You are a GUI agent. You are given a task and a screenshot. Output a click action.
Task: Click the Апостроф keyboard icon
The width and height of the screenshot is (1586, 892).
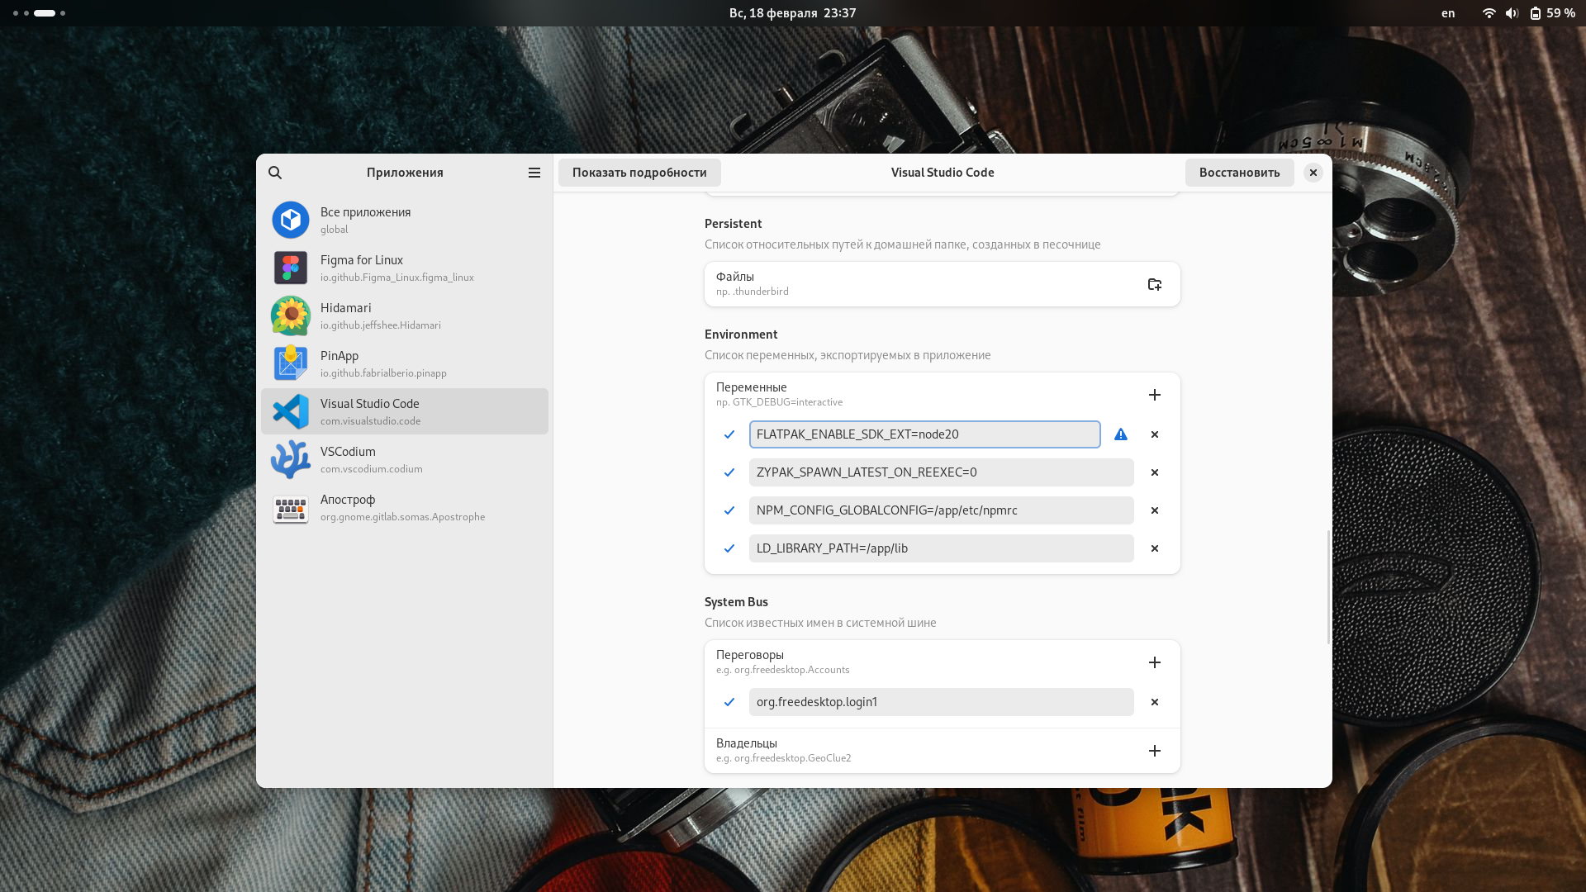(x=291, y=509)
